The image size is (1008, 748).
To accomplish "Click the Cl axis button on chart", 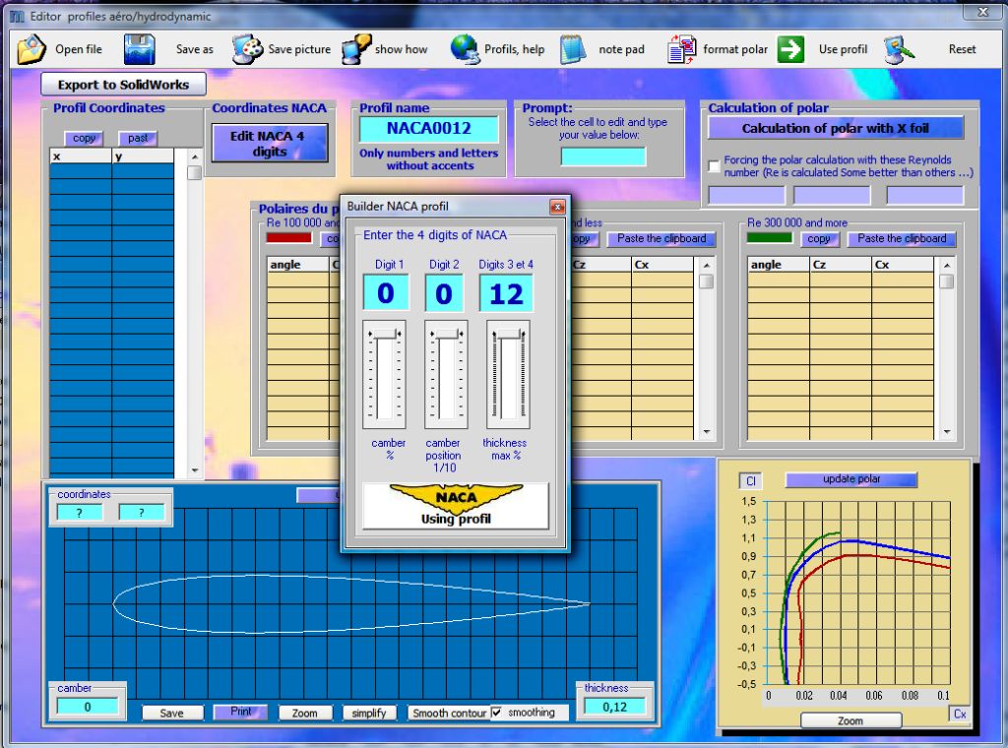I will (x=750, y=480).
